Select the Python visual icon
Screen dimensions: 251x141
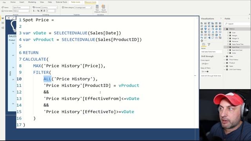pyautogui.click(x=202, y=38)
